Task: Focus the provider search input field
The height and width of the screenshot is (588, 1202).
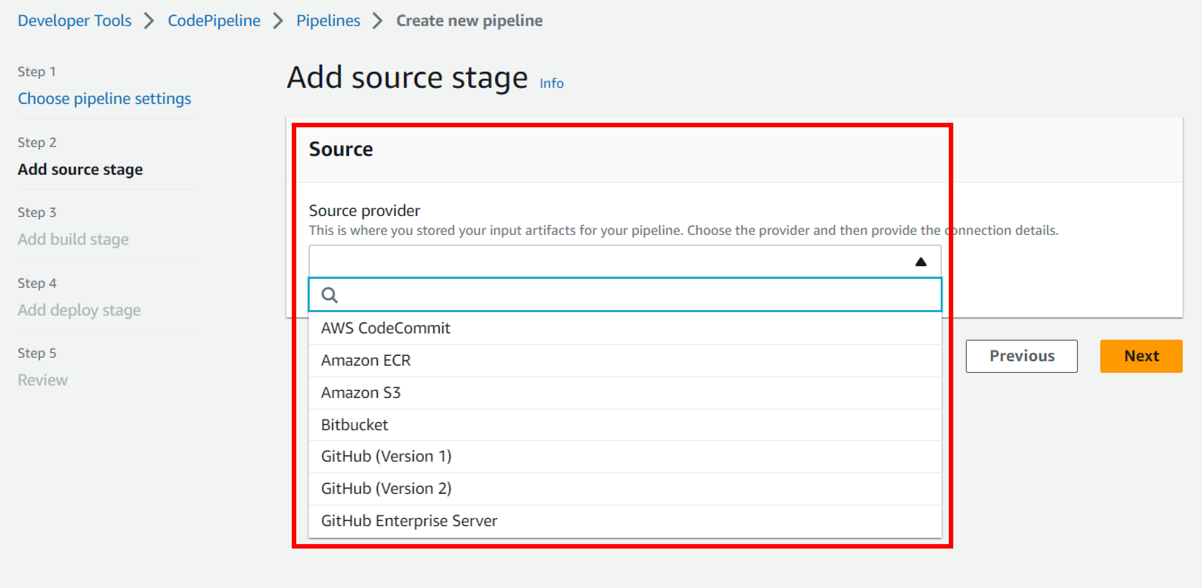Action: point(635,295)
